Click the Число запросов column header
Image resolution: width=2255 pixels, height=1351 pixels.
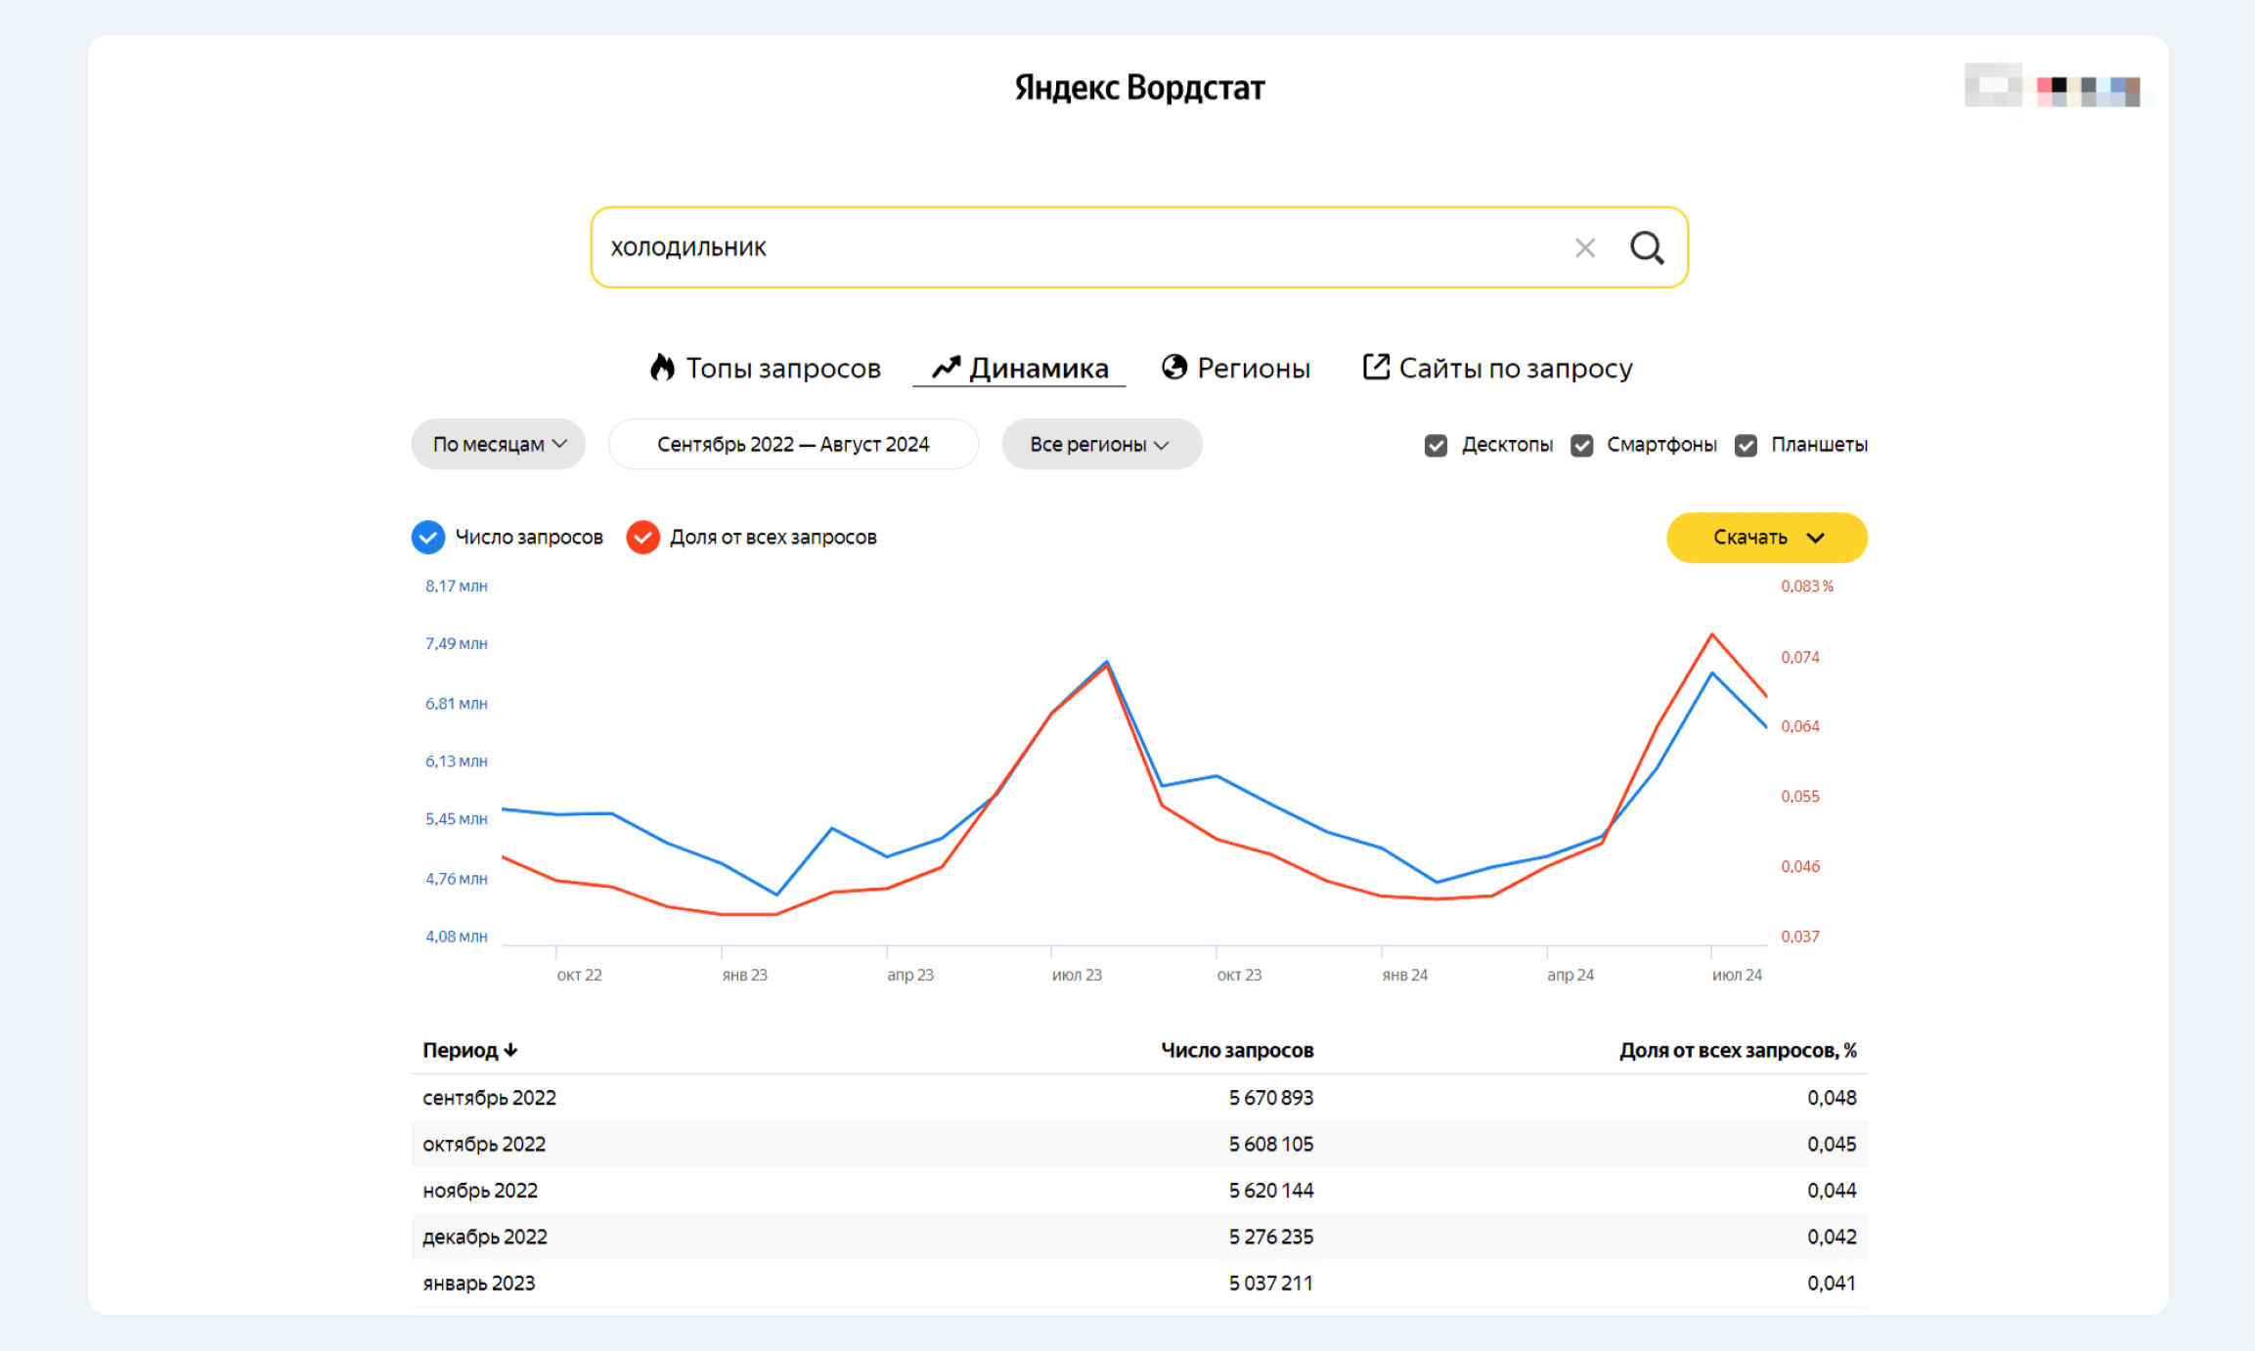click(1237, 1051)
